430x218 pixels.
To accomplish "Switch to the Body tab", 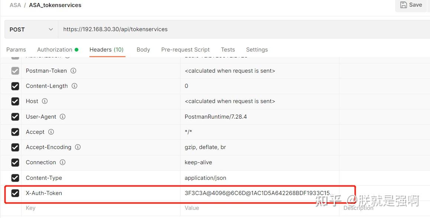I will pyautogui.click(x=143, y=49).
